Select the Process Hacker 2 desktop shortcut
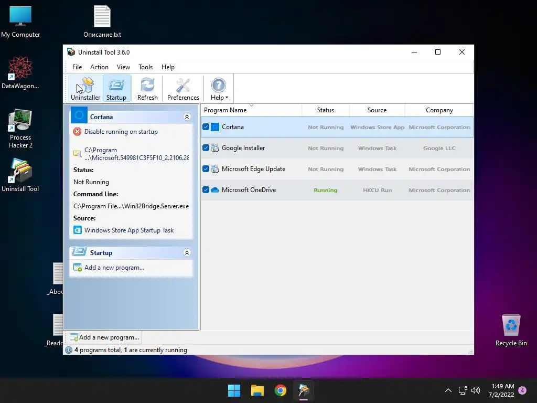Viewport: 537px width, 403px height. click(20, 129)
